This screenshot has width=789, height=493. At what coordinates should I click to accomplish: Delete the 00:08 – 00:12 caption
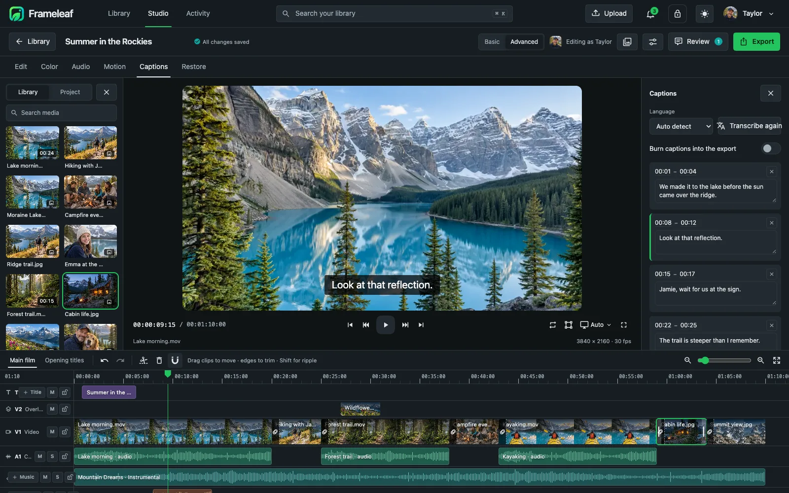(x=772, y=223)
